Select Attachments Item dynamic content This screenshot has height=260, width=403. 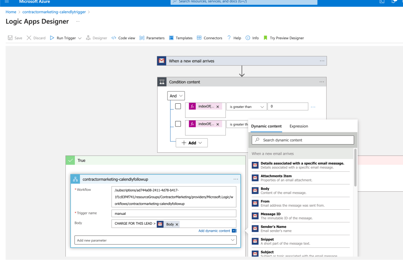tap(301, 178)
